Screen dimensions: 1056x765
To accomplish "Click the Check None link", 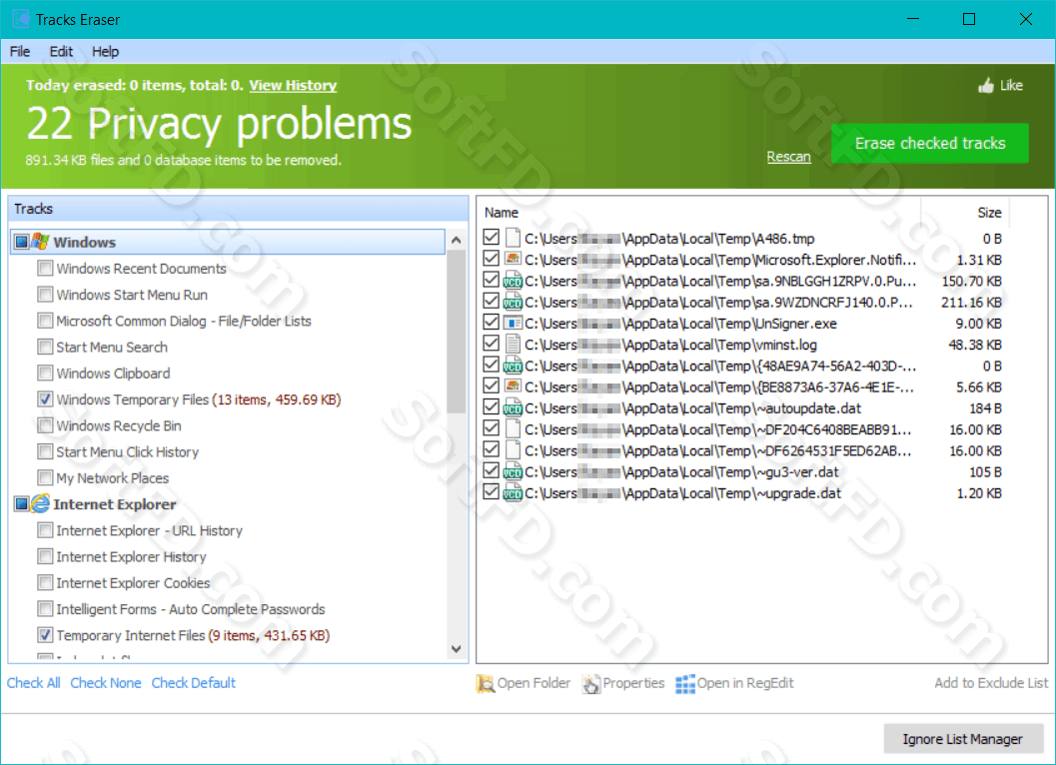I will click(106, 683).
